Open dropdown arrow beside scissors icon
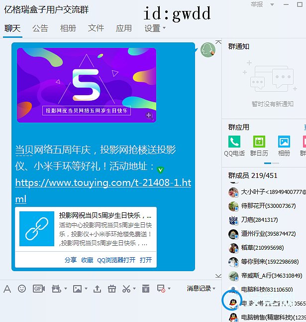The image size is (306, 322). click(x=134, y=289)
